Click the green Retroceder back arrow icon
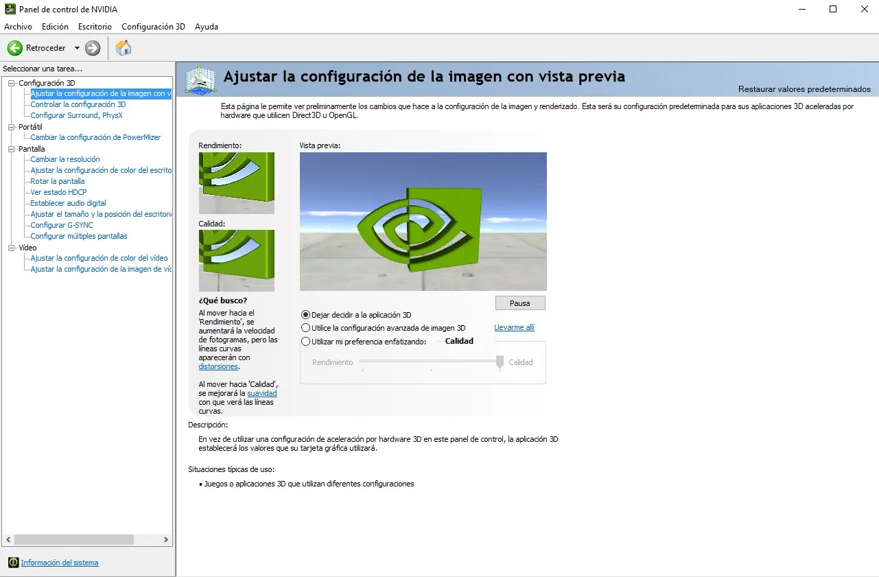Screen dimensions: 879x577 pos(15,48)
